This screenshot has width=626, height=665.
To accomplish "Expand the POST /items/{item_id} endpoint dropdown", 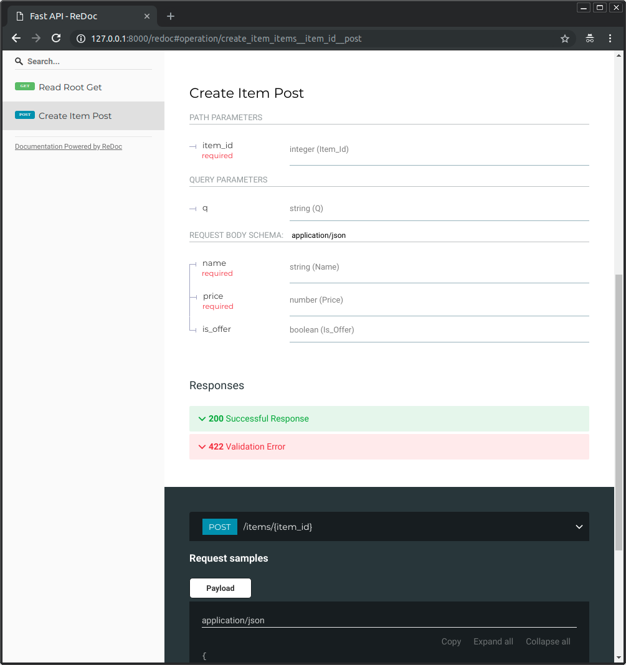I will pyautogui.click(x=579, y=527).
